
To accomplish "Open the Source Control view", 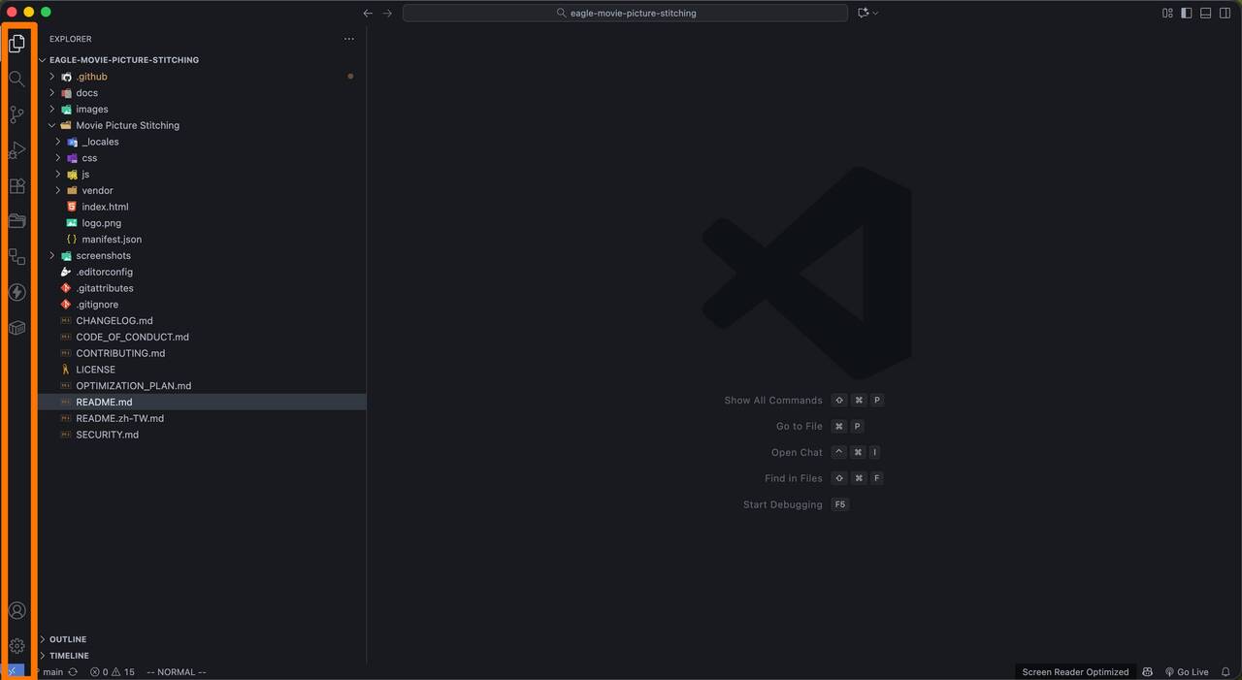I will [16, 114].
